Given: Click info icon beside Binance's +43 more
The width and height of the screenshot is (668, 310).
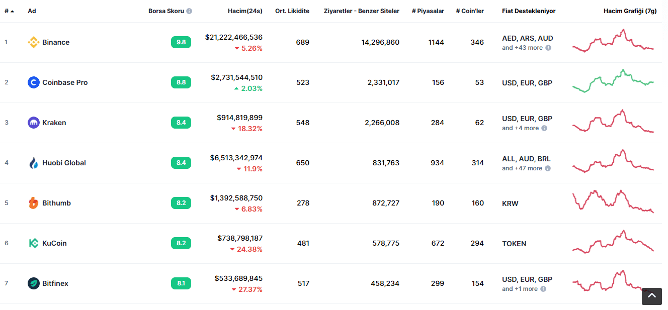Looking at the screenshot, I should point(548,48).
